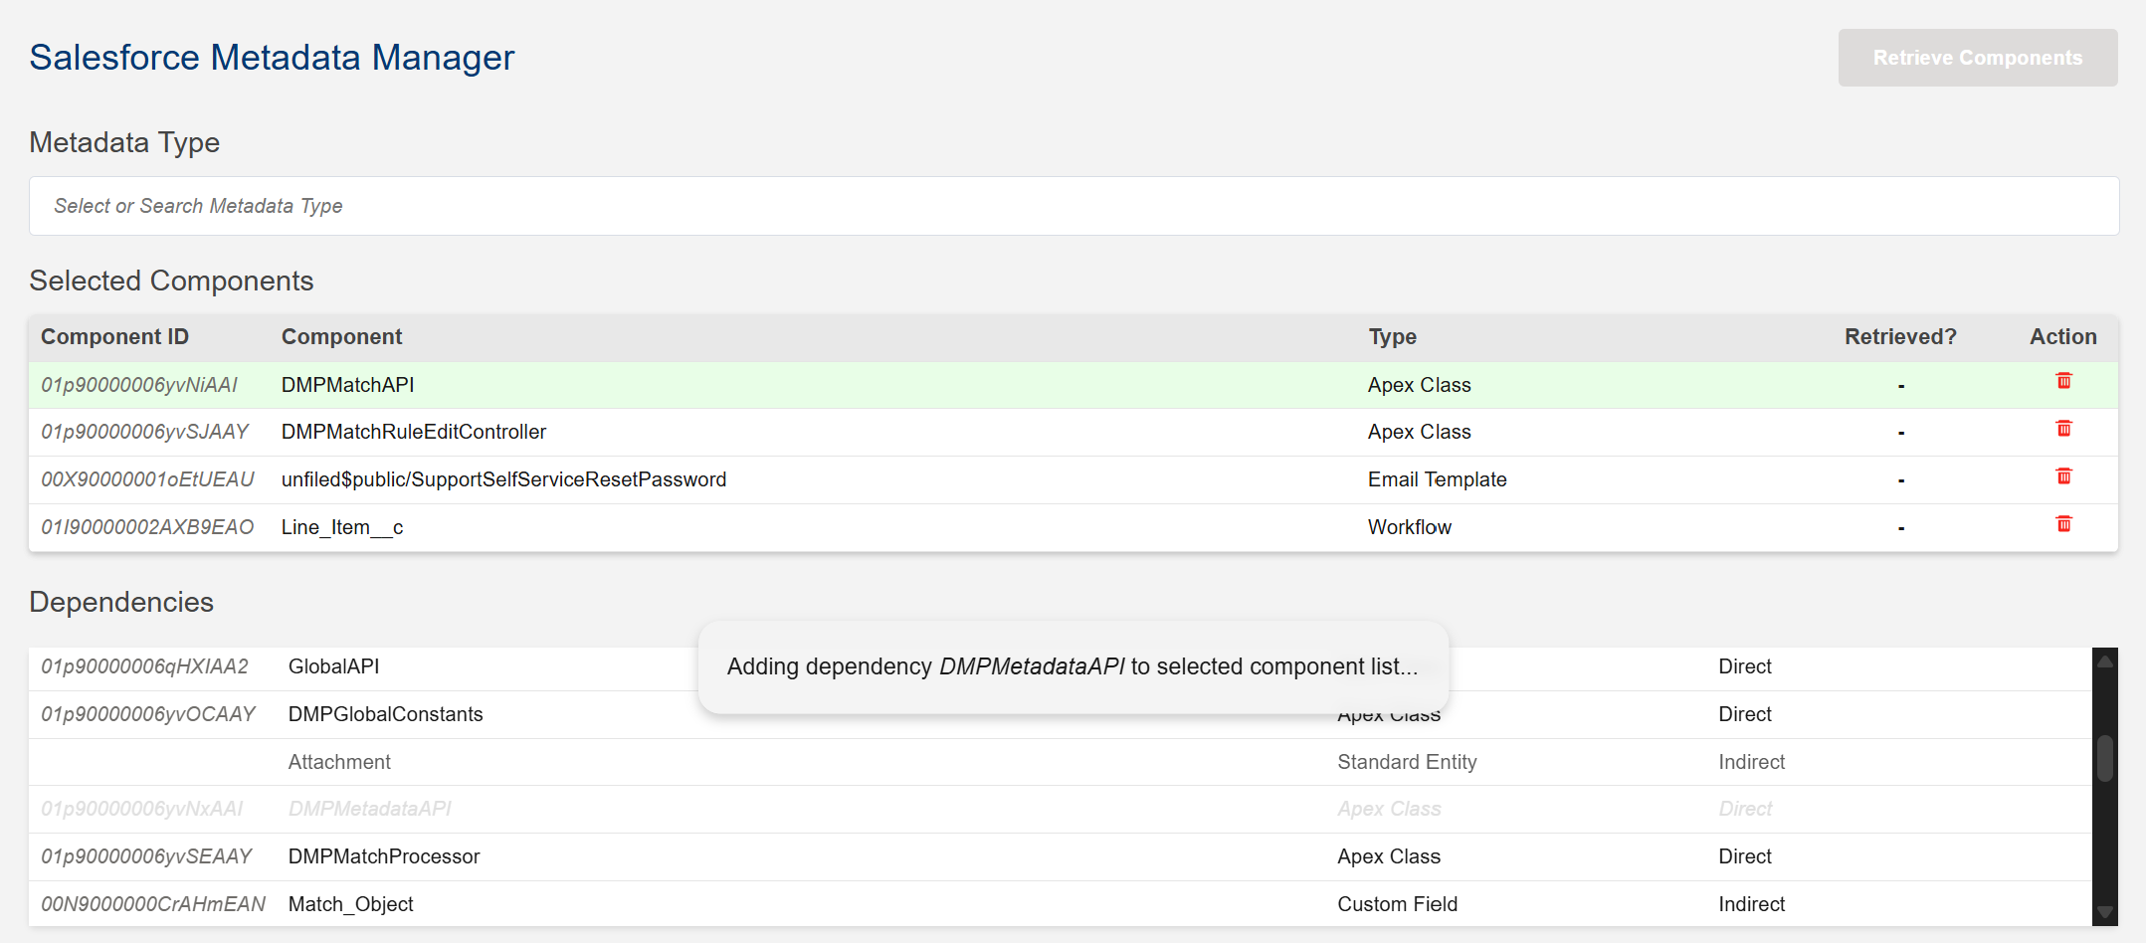Click the Component ID column header

point(114,337)
